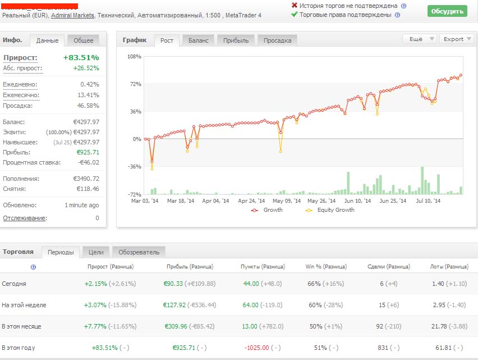
Task: Expand the Ещё dropdown
Action: (419, 39)
